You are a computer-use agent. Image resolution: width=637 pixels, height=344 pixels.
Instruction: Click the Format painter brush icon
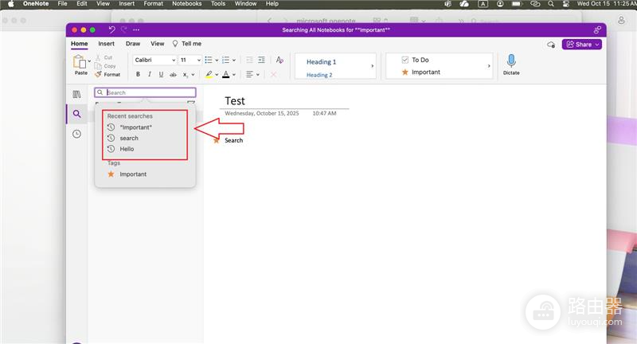pos(98,74)
